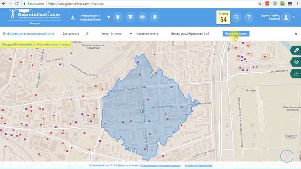
Task: Click the first round header icon beside the dropdown arrow
Action: pos(118,17)
